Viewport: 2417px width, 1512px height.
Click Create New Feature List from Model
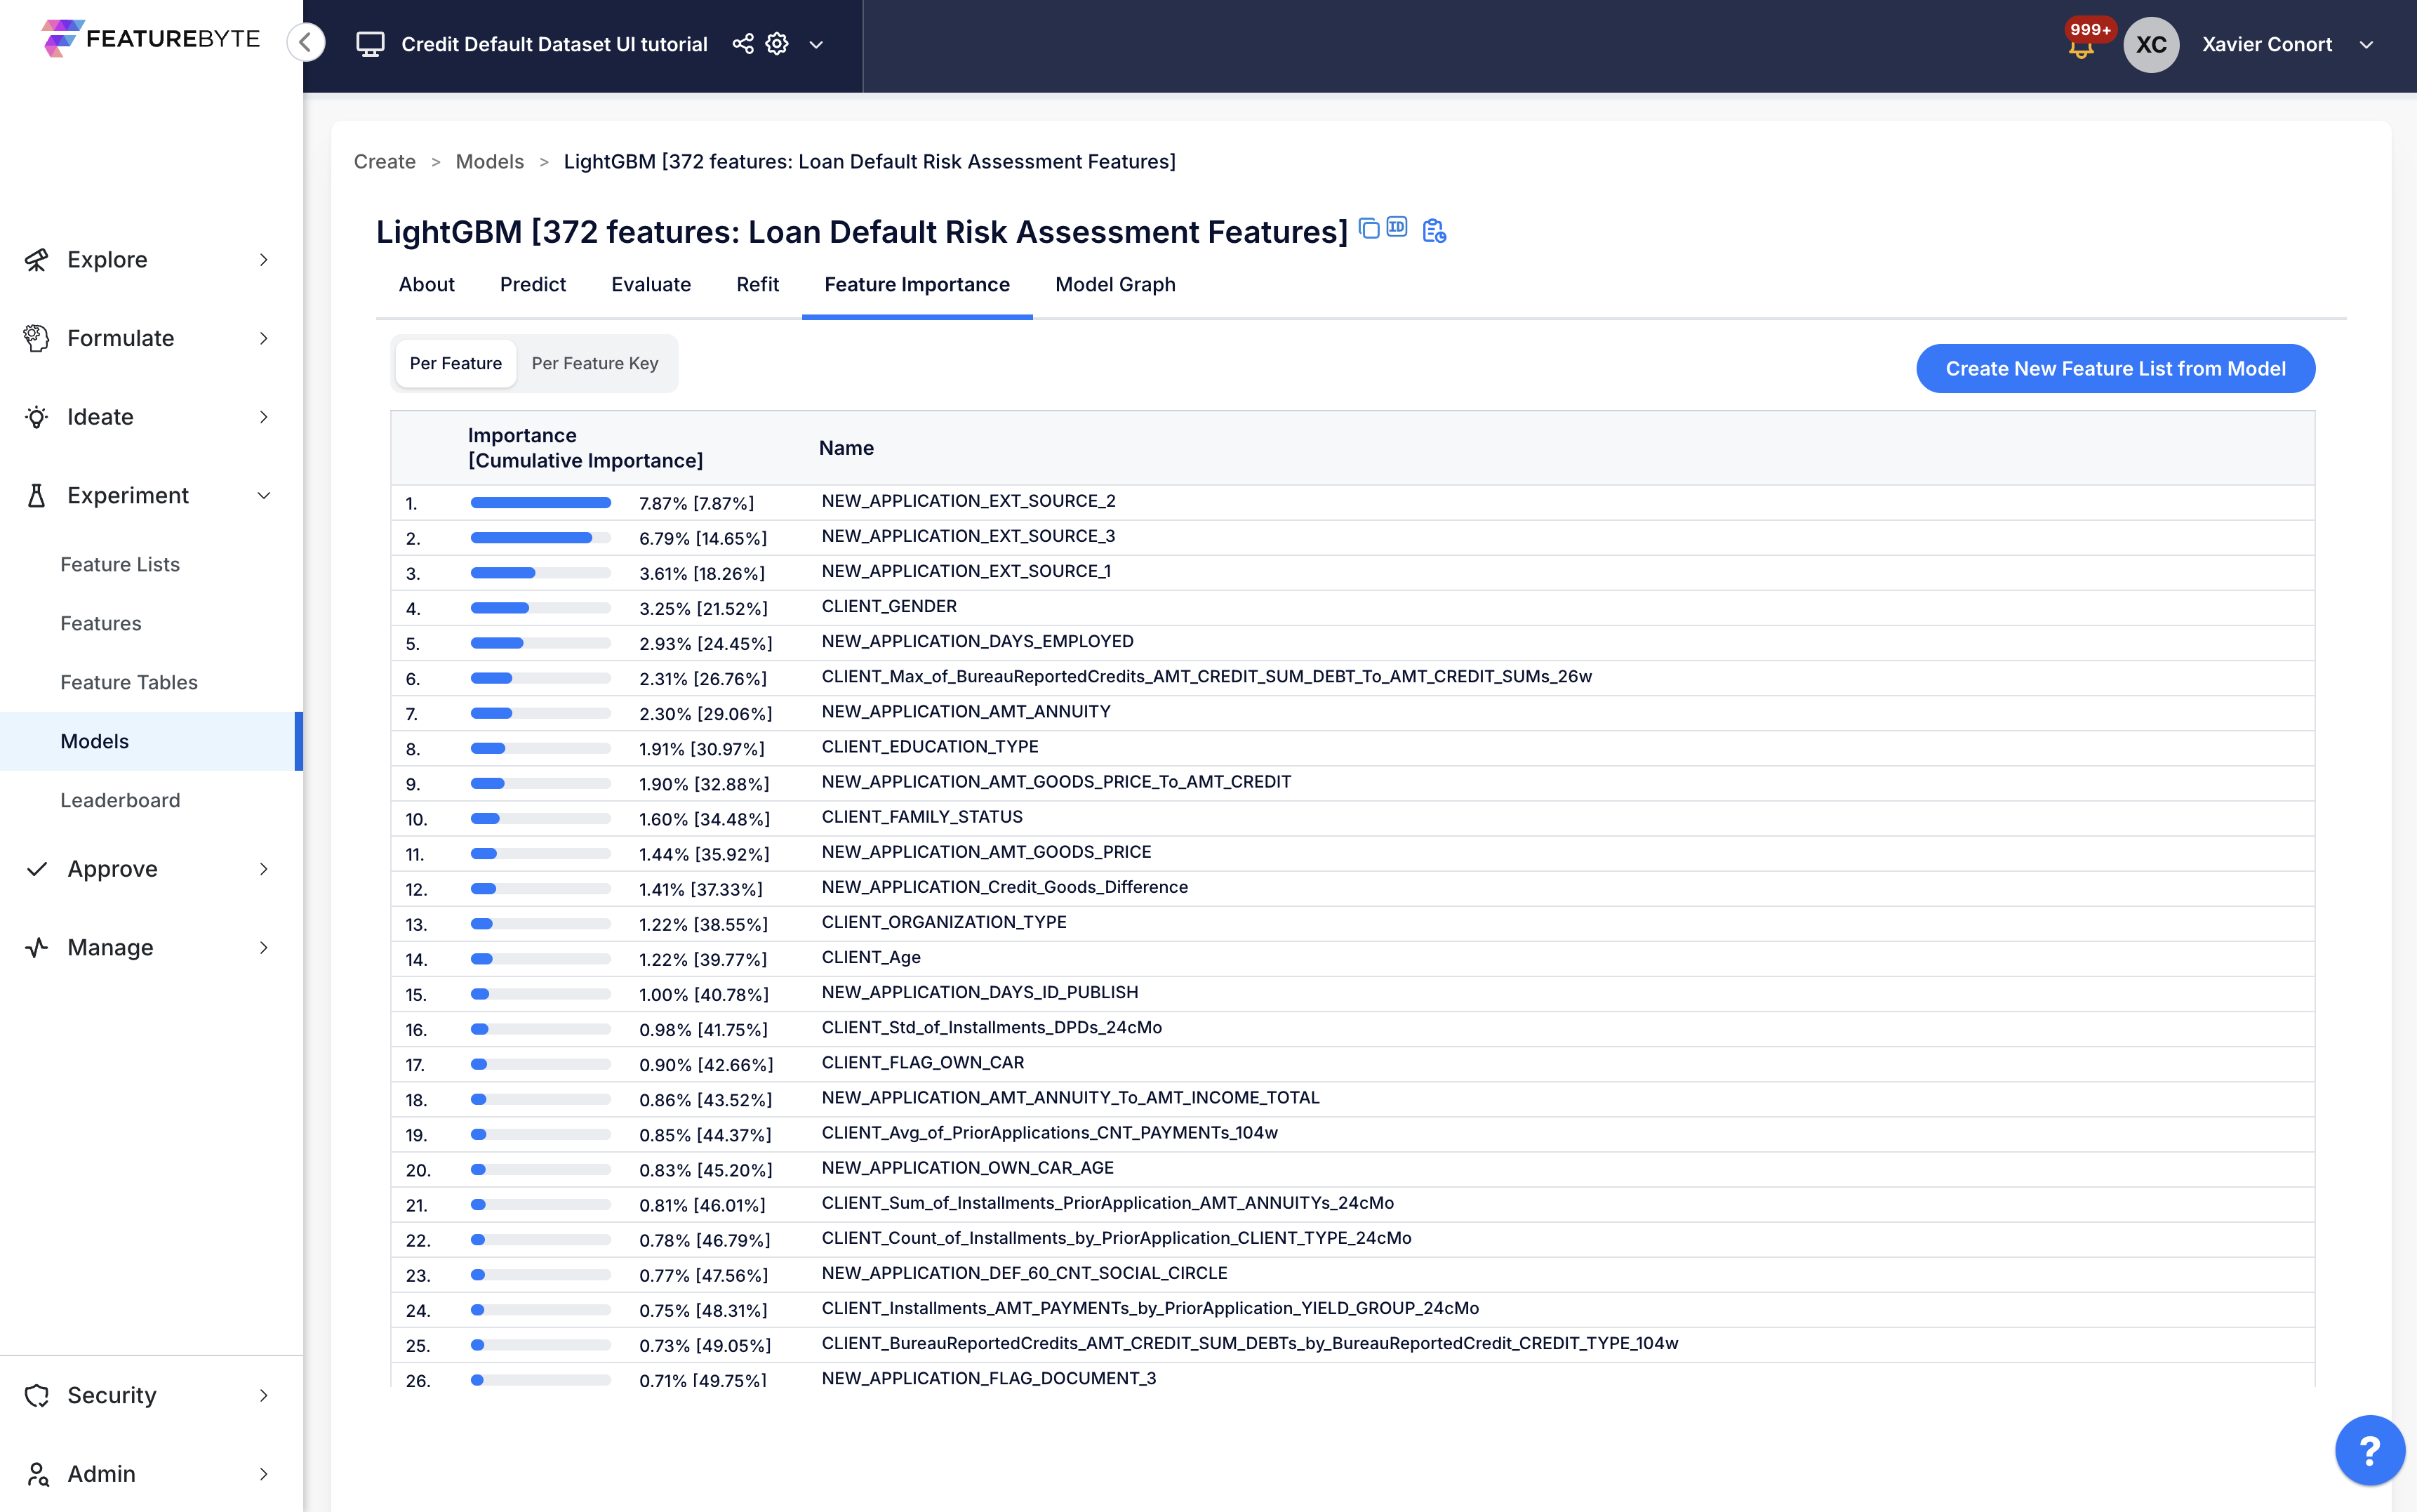[x=2115, y=368]
